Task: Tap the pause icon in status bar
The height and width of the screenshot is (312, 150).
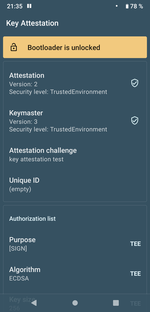Action: (29, 6)
